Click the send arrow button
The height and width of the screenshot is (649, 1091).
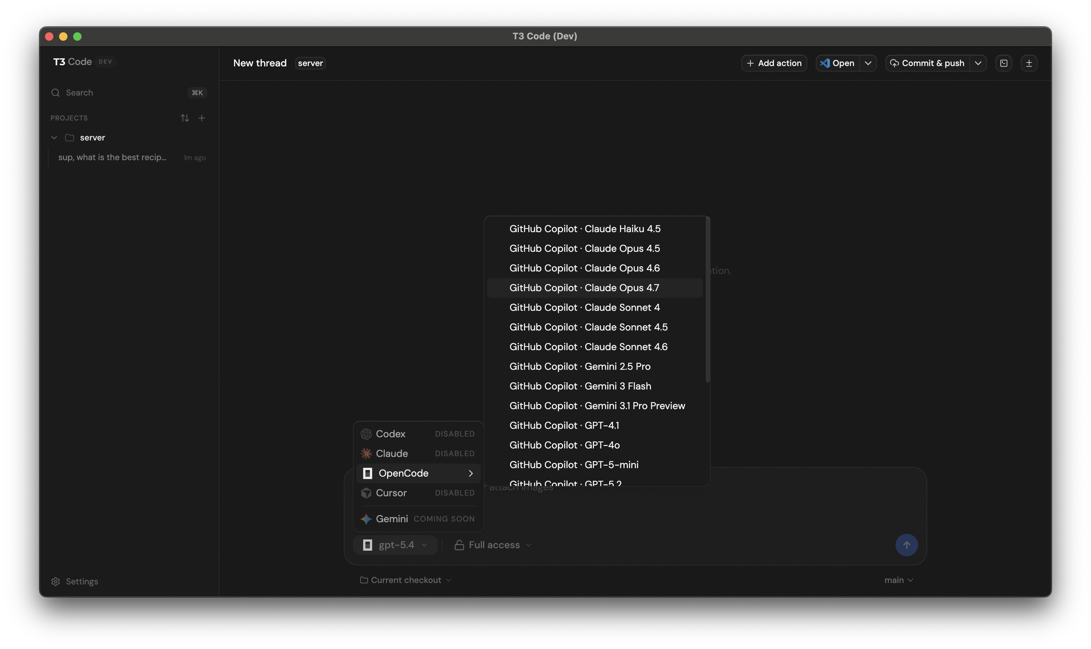[906, 545]
